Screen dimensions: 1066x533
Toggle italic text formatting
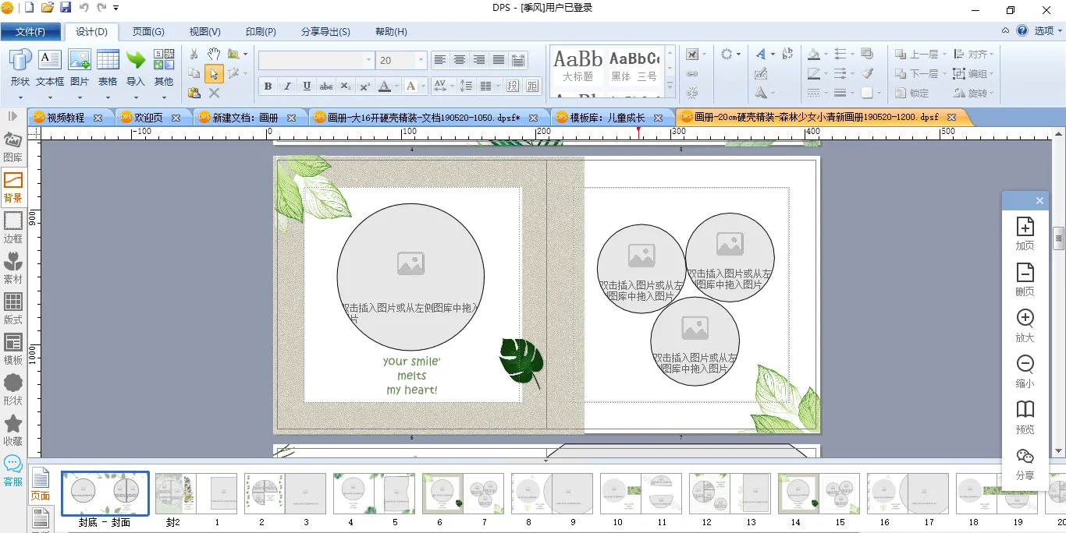[x=287, y=86]
